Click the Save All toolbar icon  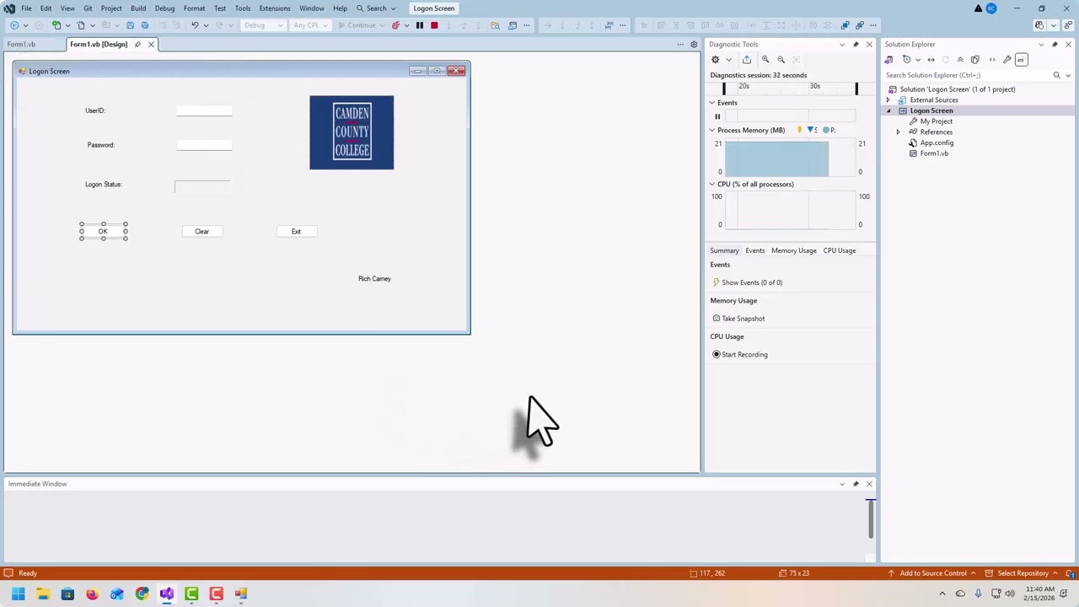click(144, 25)
